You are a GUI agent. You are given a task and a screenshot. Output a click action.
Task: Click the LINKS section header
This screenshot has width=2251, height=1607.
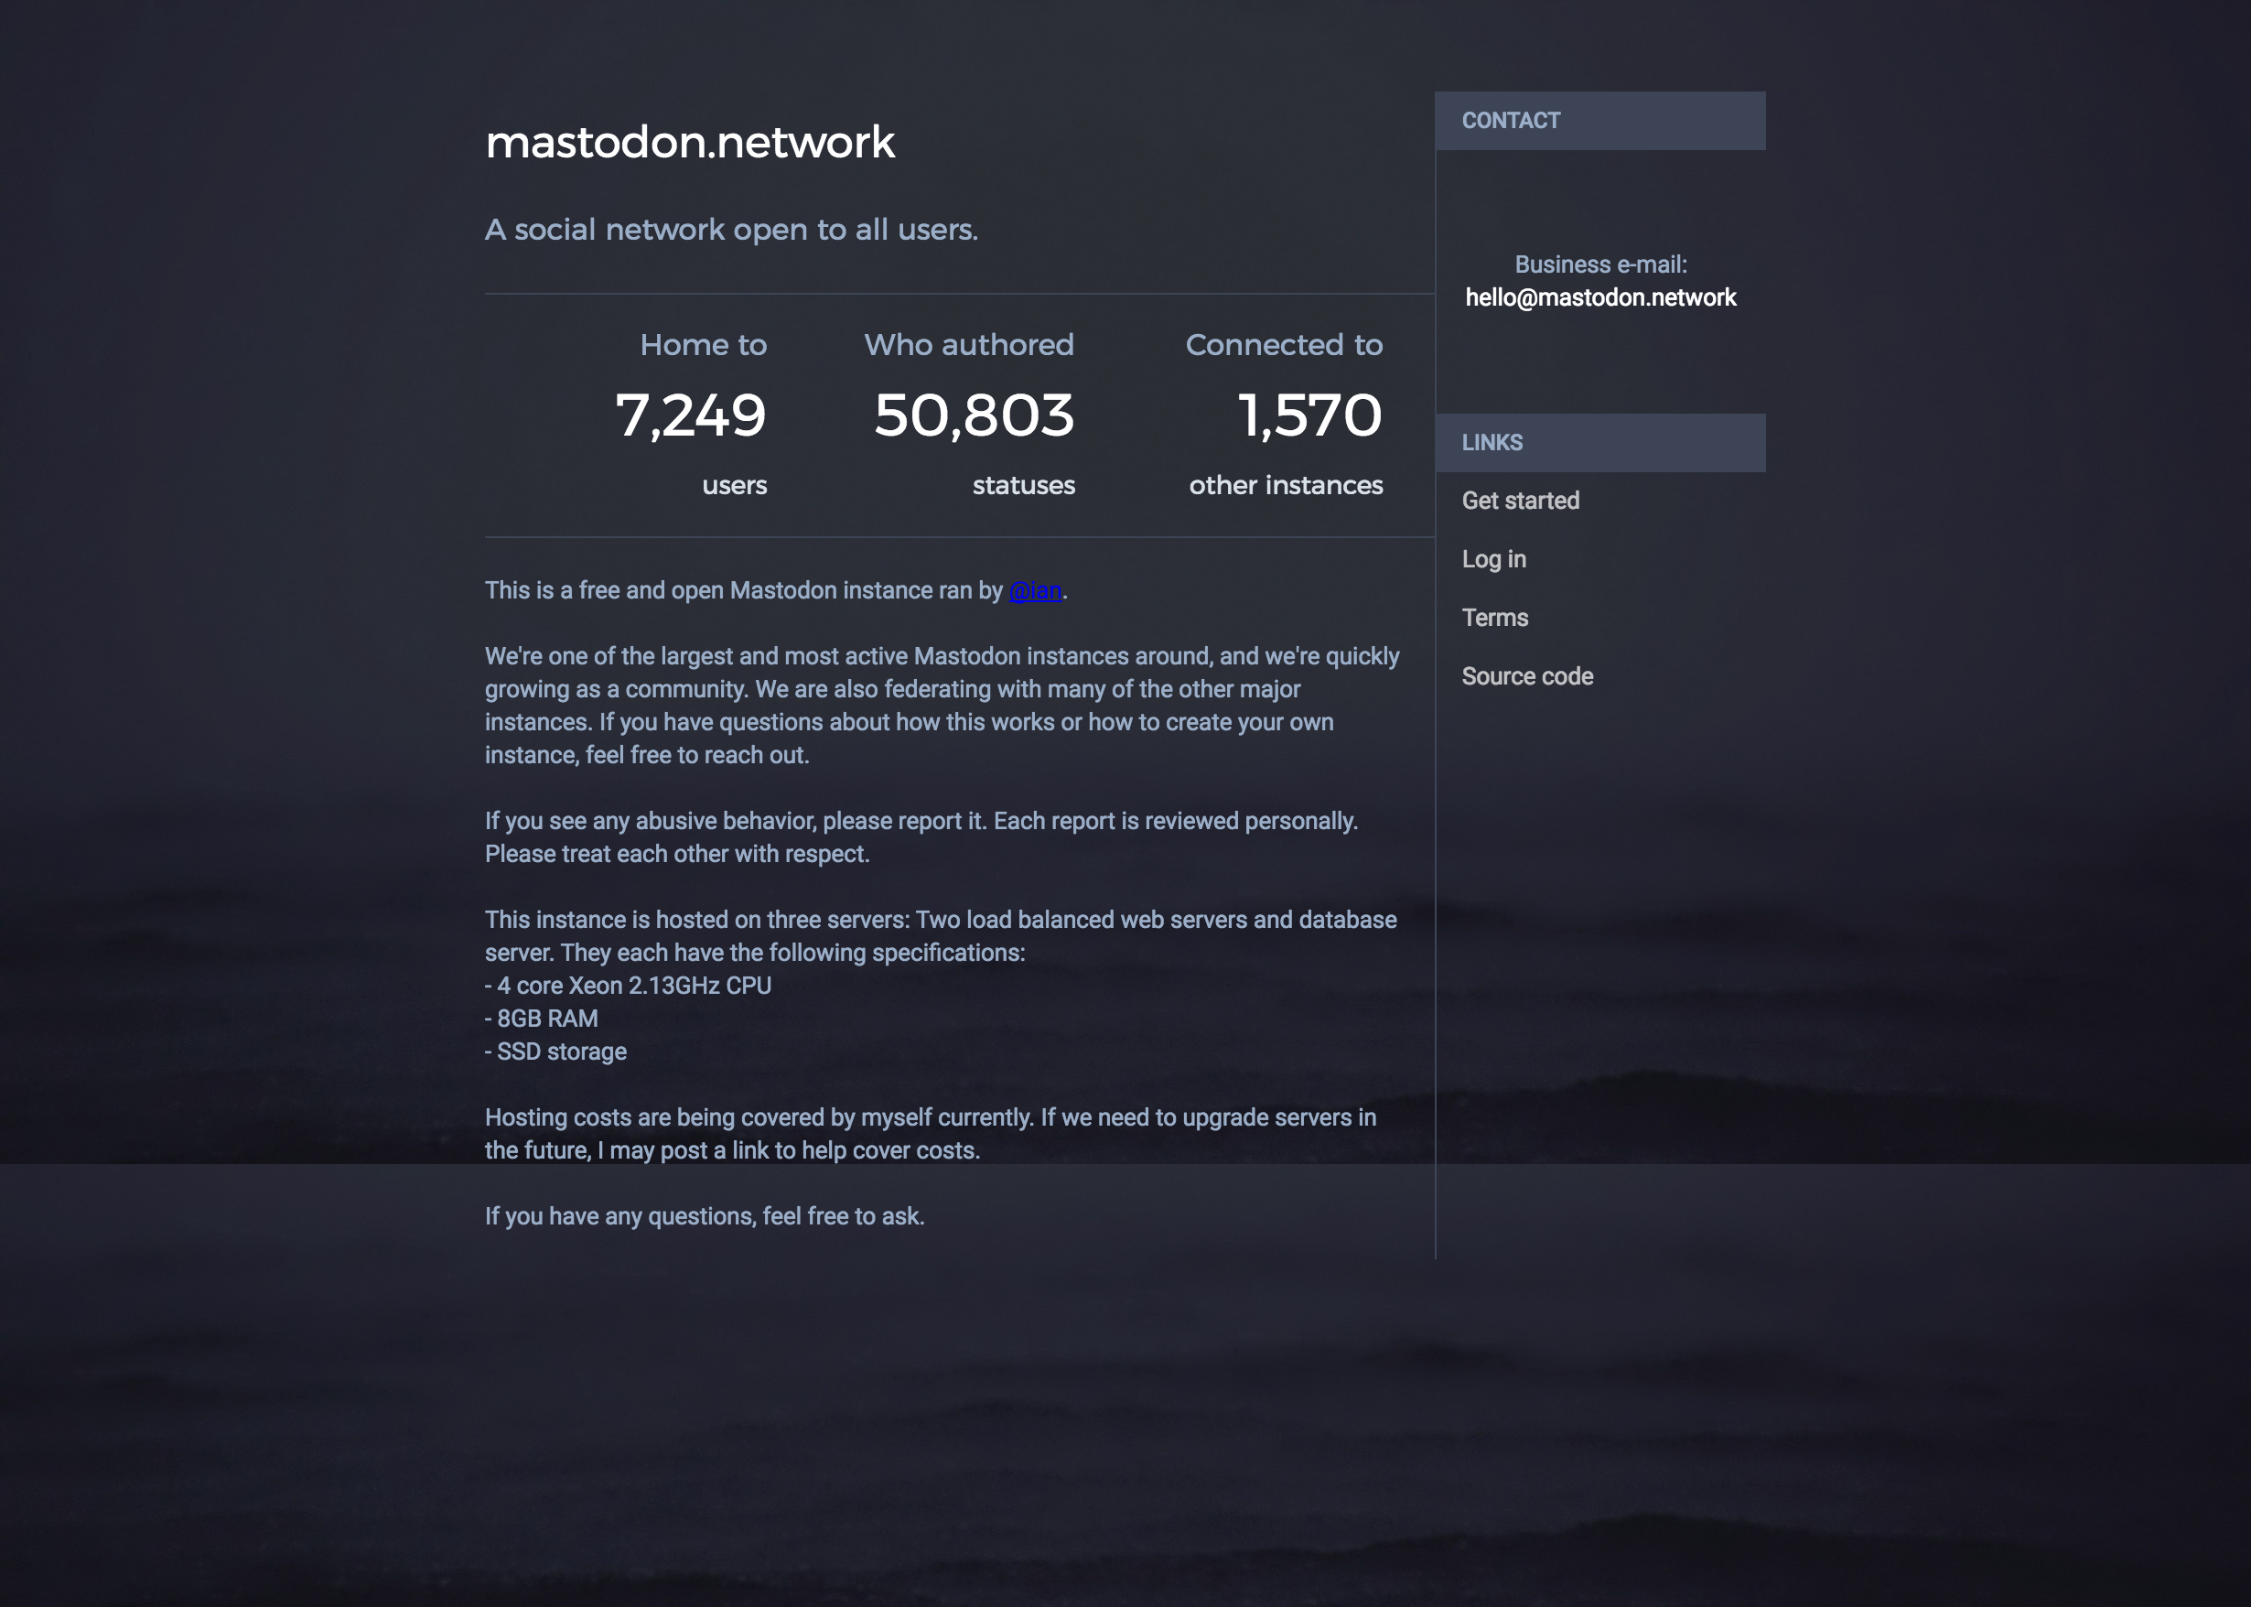click(1599, 442)
